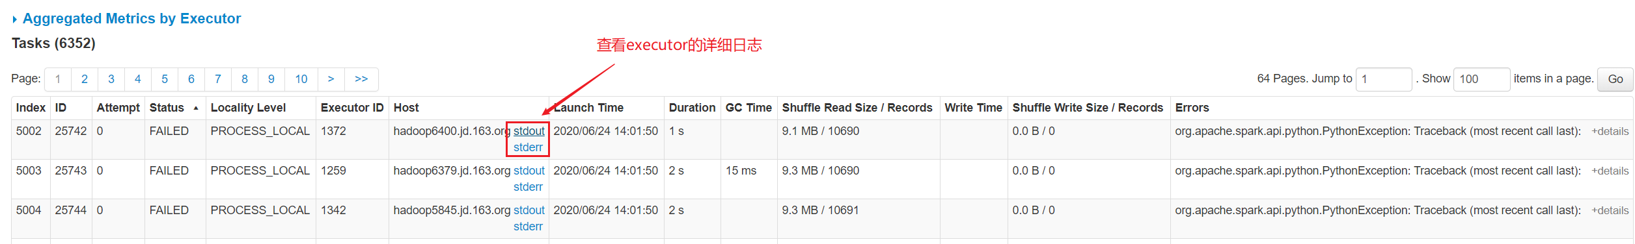Open stdout log for hadoop6400 executor
The image size is (1635, 244).
point(529,131)
